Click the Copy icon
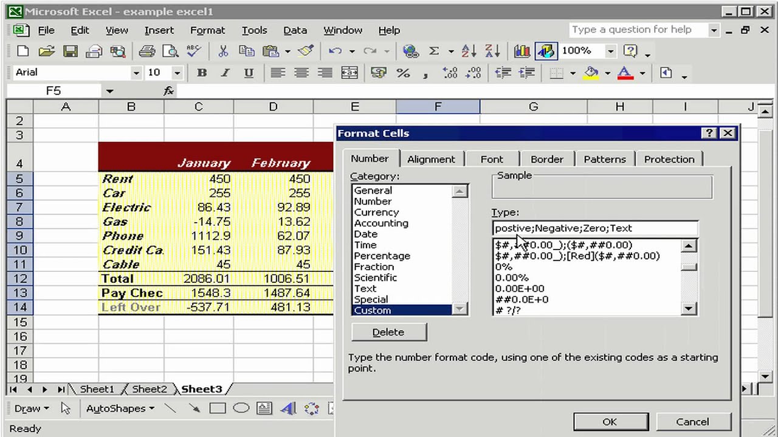778x437 pixels. [x=246, y=52]
